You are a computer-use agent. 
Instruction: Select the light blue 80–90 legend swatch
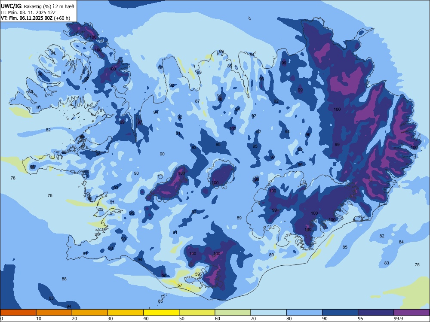coord(304,313)
